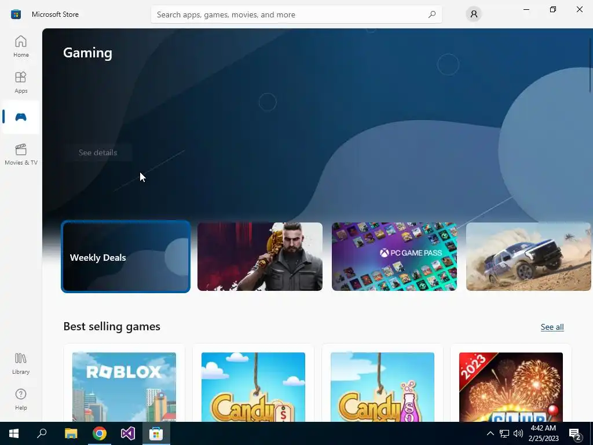This screenshot has height=445, width=593.
Task: Open the user profile account icon
Action: coord(474,14)
